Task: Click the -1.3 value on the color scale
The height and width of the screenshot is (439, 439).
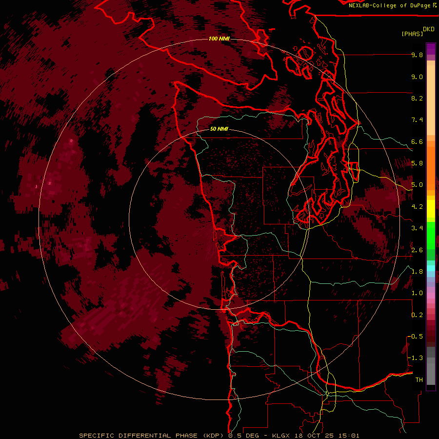Action: coord(415,358)
